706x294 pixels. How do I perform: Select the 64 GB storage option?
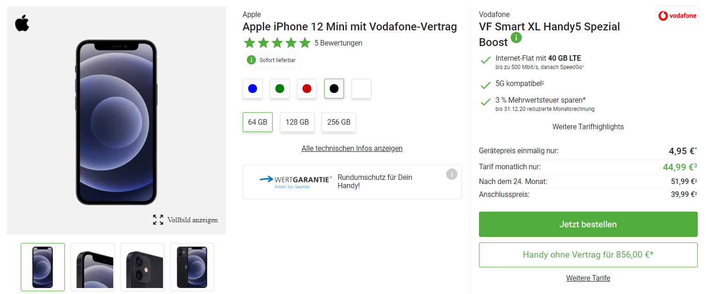pyautogui.click(x=257, y=122)
